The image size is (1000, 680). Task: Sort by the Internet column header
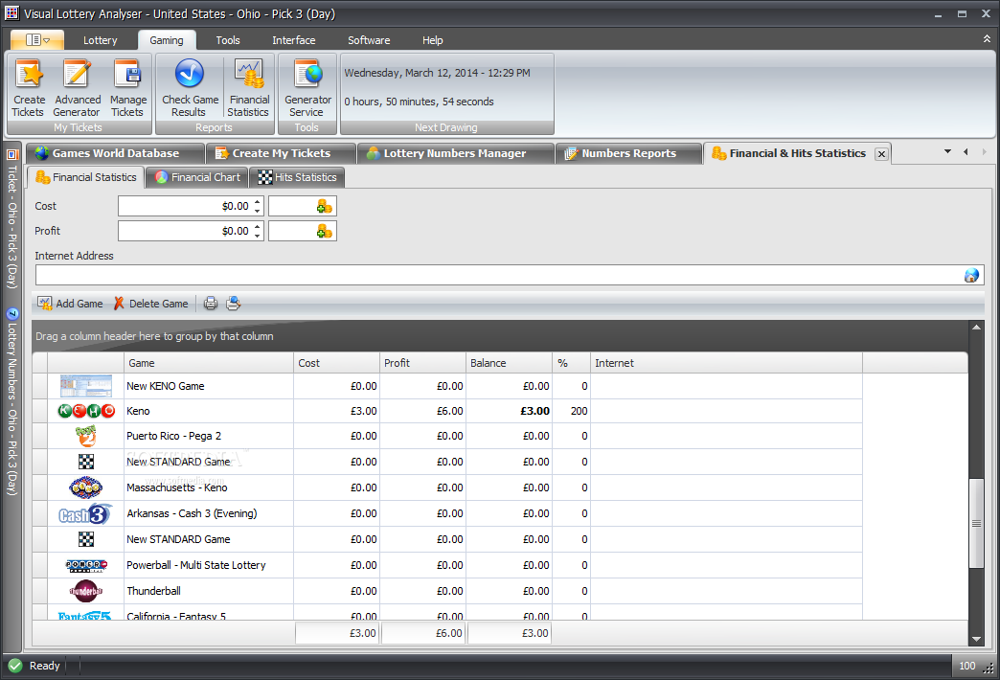click(726, 363)
